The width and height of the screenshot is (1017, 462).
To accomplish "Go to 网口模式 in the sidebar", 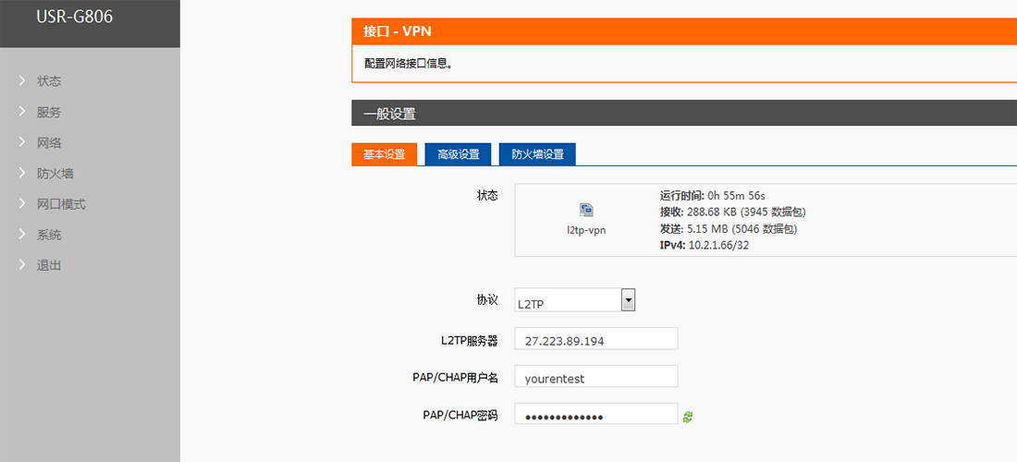I will pos(61,204).
